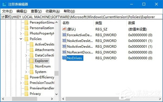Click the PreviewHandler folder icon
Image resolution: width=163 pixels, height=102 pixels.
(26, 88)
